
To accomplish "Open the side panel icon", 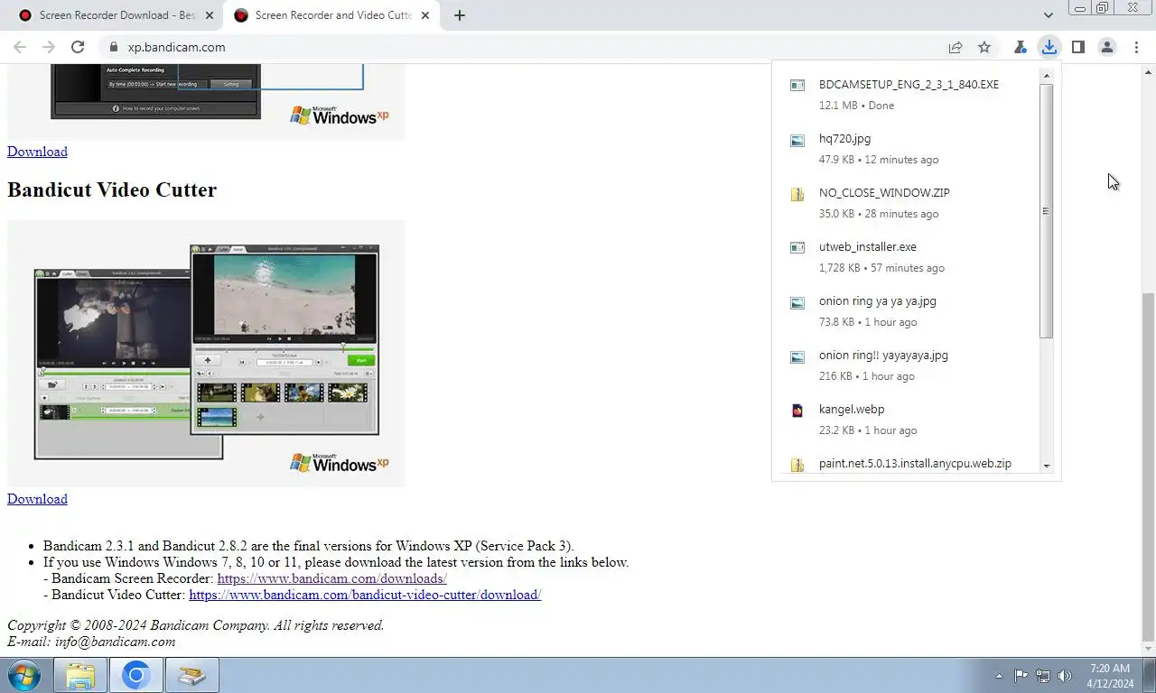I will click(x=1078, y=47).
